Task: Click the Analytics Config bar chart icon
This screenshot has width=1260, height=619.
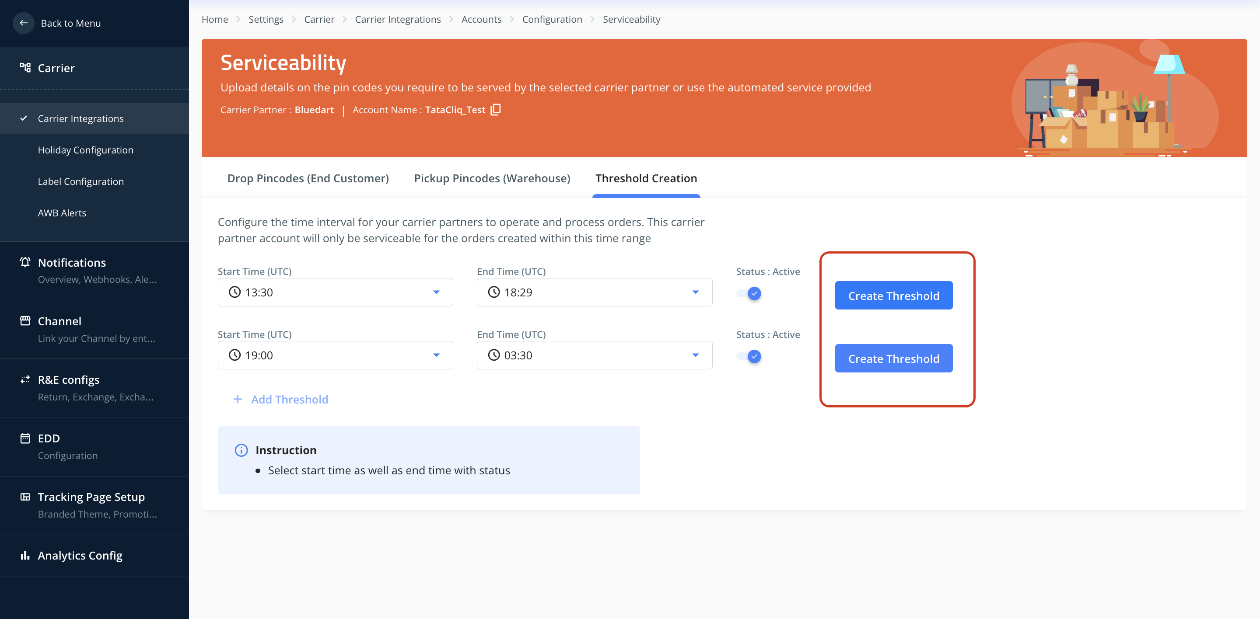Action: (25, 555)
